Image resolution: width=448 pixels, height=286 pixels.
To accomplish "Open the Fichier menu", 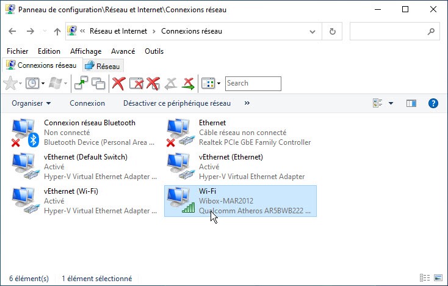I will click(18, 51).
